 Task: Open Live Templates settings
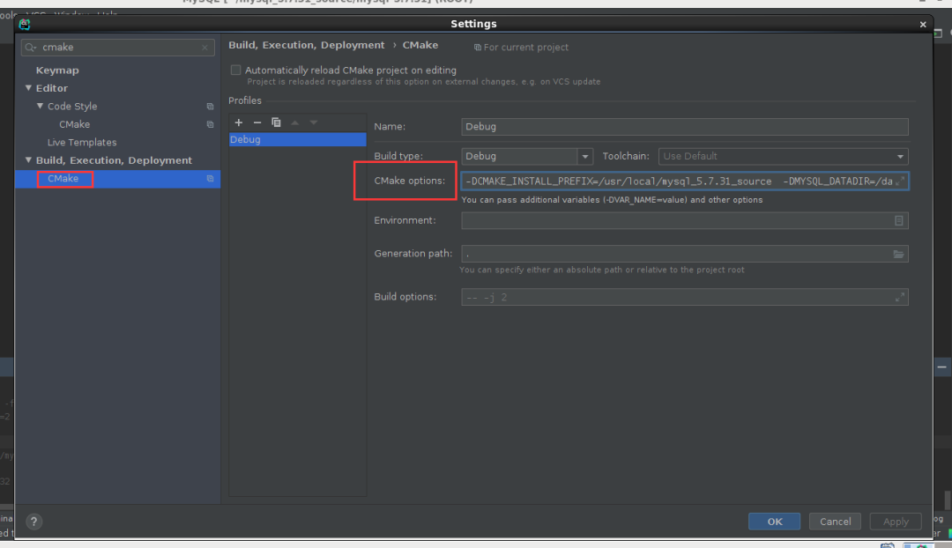click(x=82, y=142)
